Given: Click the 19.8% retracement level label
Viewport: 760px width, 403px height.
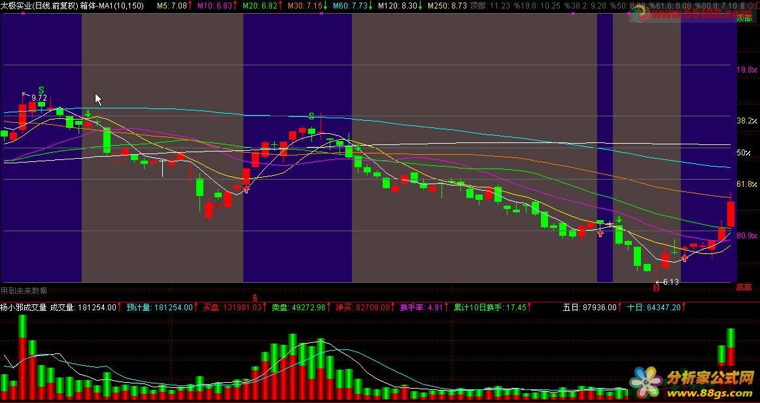Looking at the screenshot, I should 747,70.
